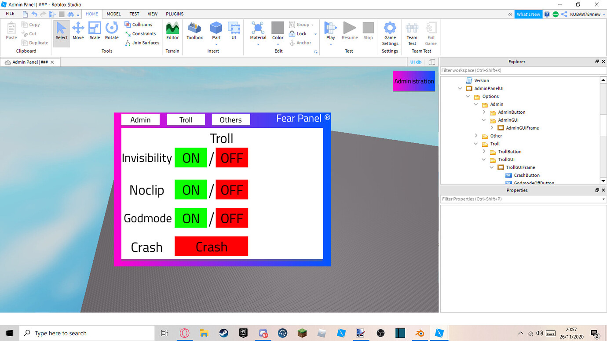The height and width of the screenshot is (341, 607).
Task: Open the Part dropdown arrow
Action: (216, 44)
